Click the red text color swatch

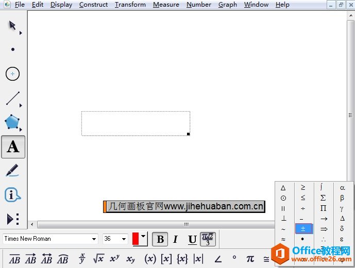[136, 239]
